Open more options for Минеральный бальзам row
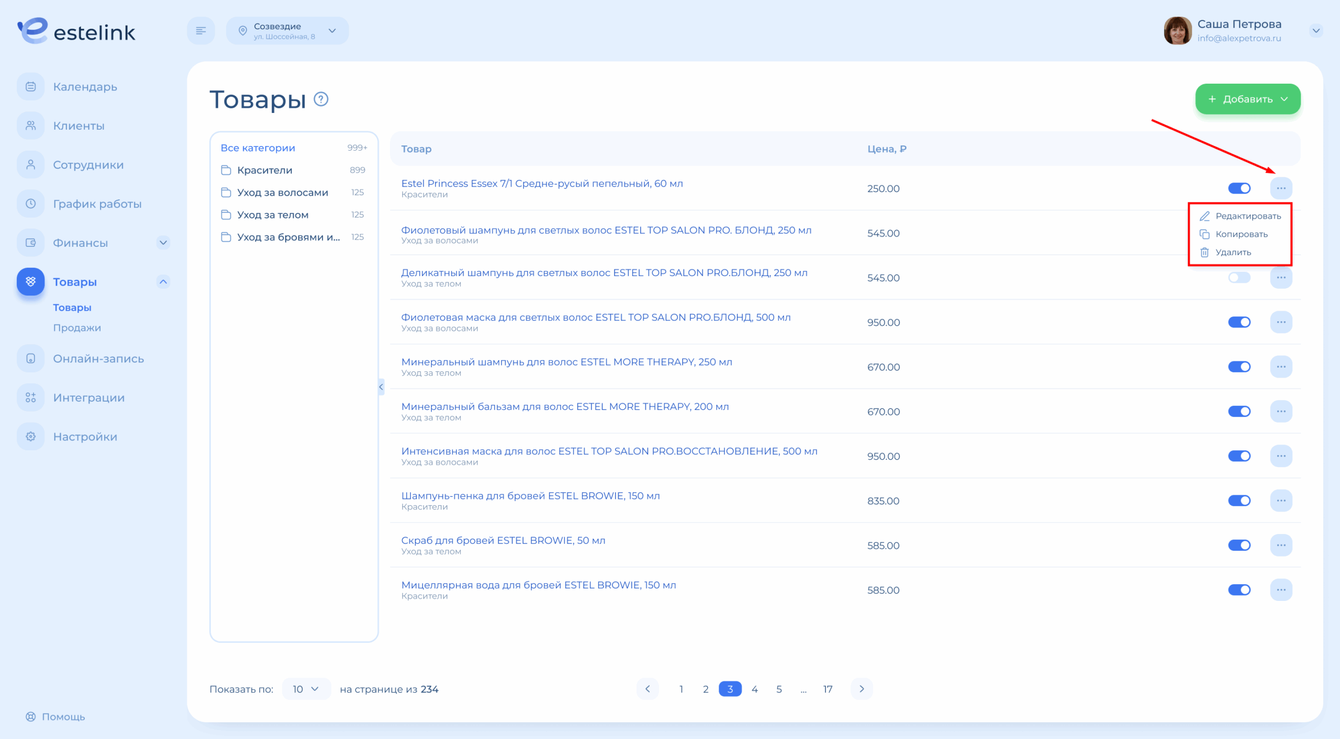The width and height of the screenshot is (1340, 739). pos(1281,411)
